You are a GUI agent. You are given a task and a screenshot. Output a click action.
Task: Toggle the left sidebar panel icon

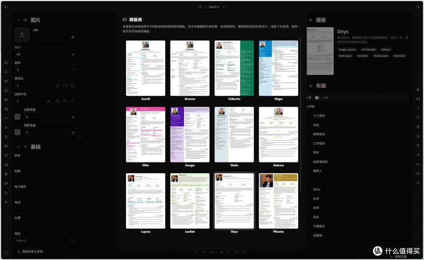coord(6,7)
